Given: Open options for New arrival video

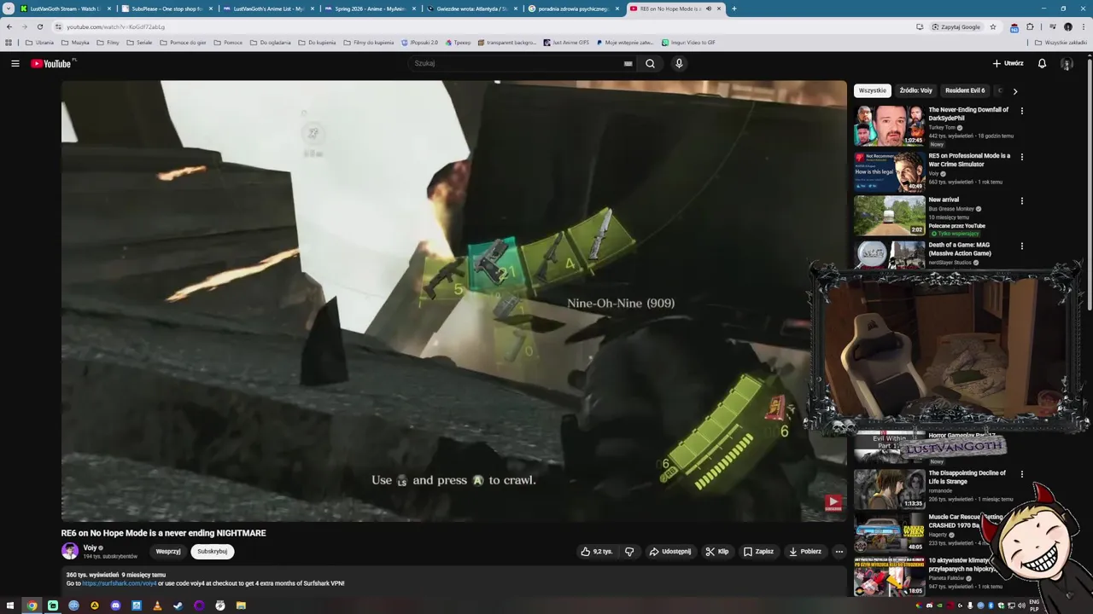Looking at the screenshot, I should pyautogui.click(x=1021, y=200).
